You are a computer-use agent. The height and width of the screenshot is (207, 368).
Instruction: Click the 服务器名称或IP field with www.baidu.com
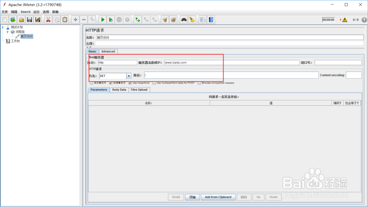coord(232,63)
